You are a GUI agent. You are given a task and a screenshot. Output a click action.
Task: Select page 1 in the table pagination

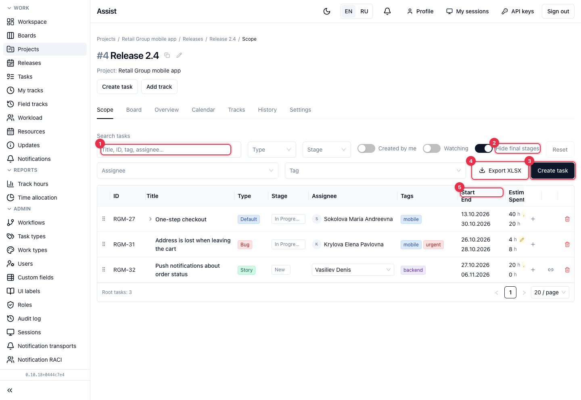coord(510,292)
